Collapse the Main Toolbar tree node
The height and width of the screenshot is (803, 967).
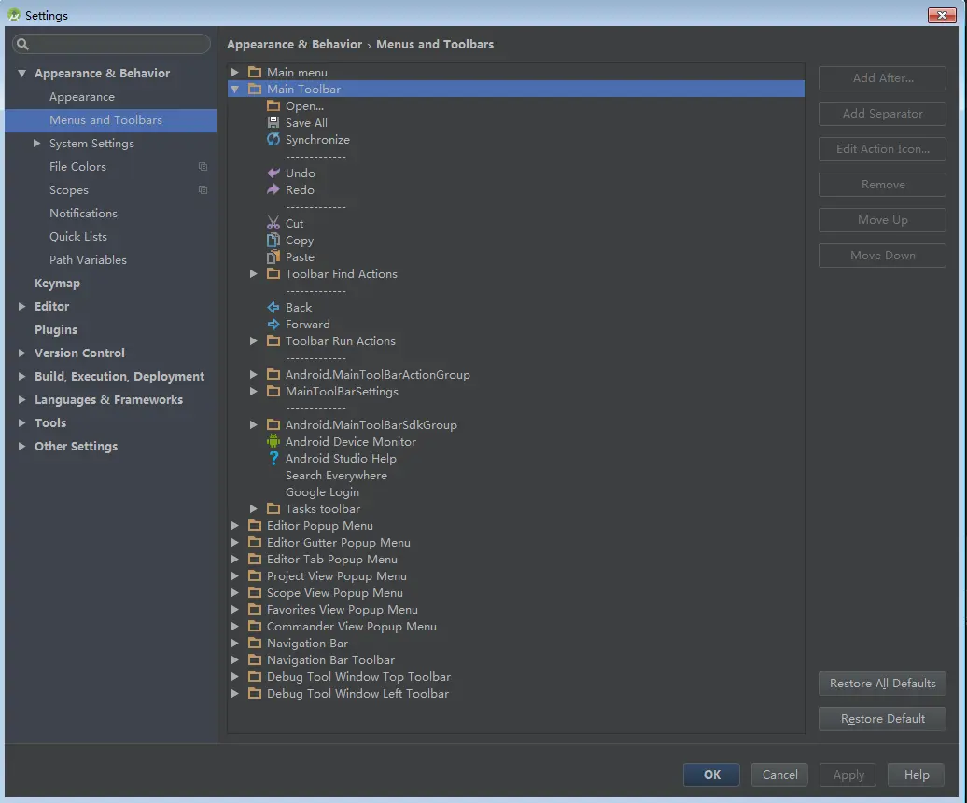click(235, 90)
